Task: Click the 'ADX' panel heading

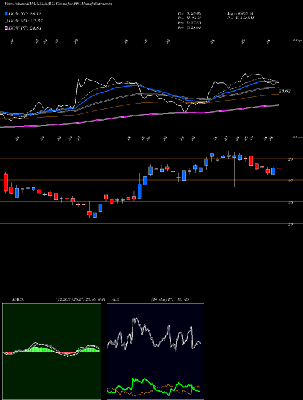Action: click(x=116, y=299)
